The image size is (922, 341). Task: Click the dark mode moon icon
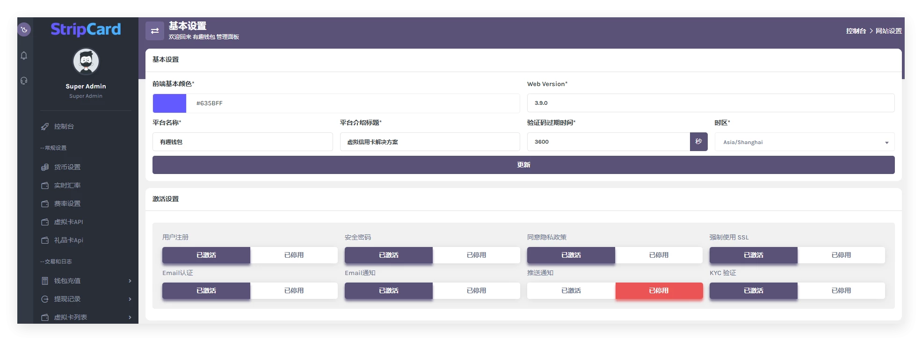click(x=24, y=29)
